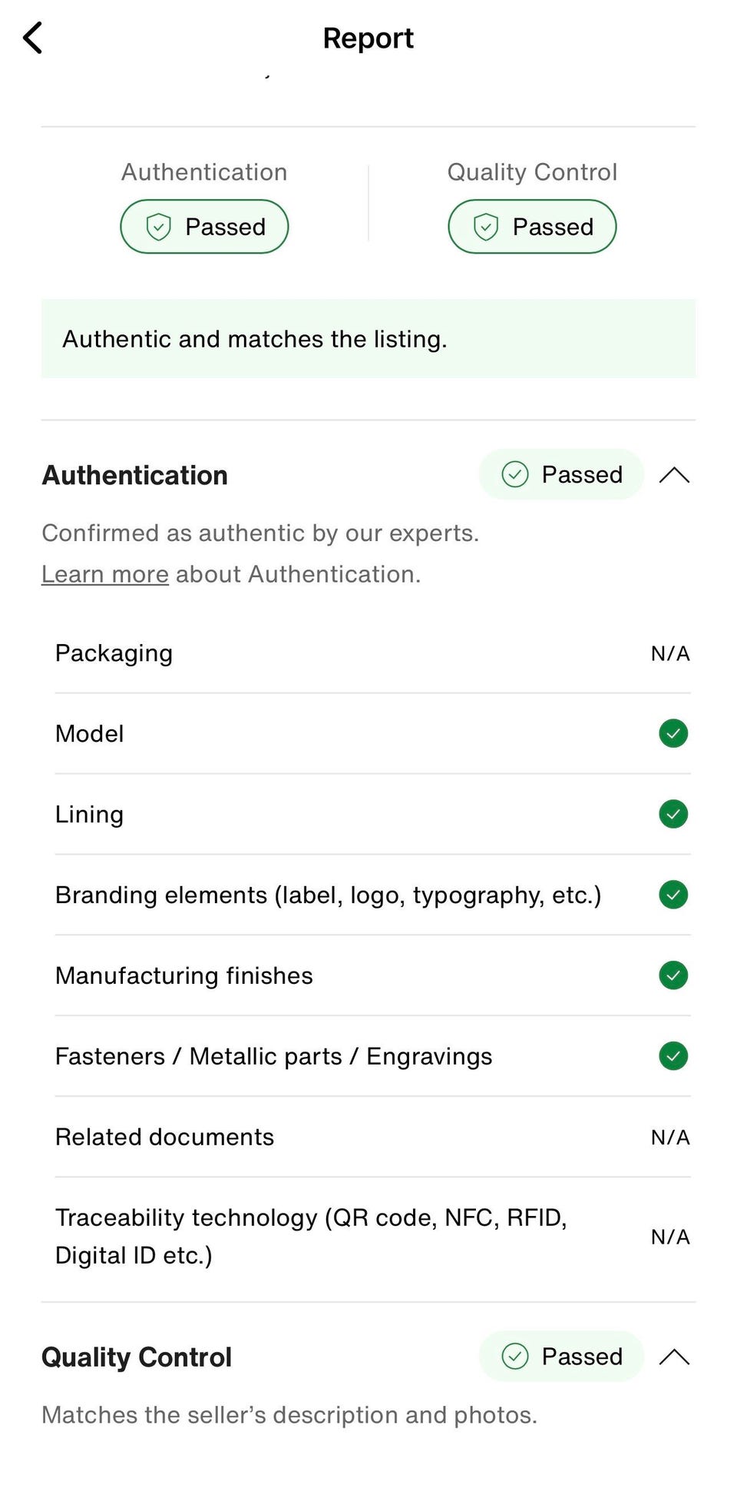737x1498 pixels.
Task: Tap the checkmark circle in Authentication section header
Action: click(x=515, y=474)
